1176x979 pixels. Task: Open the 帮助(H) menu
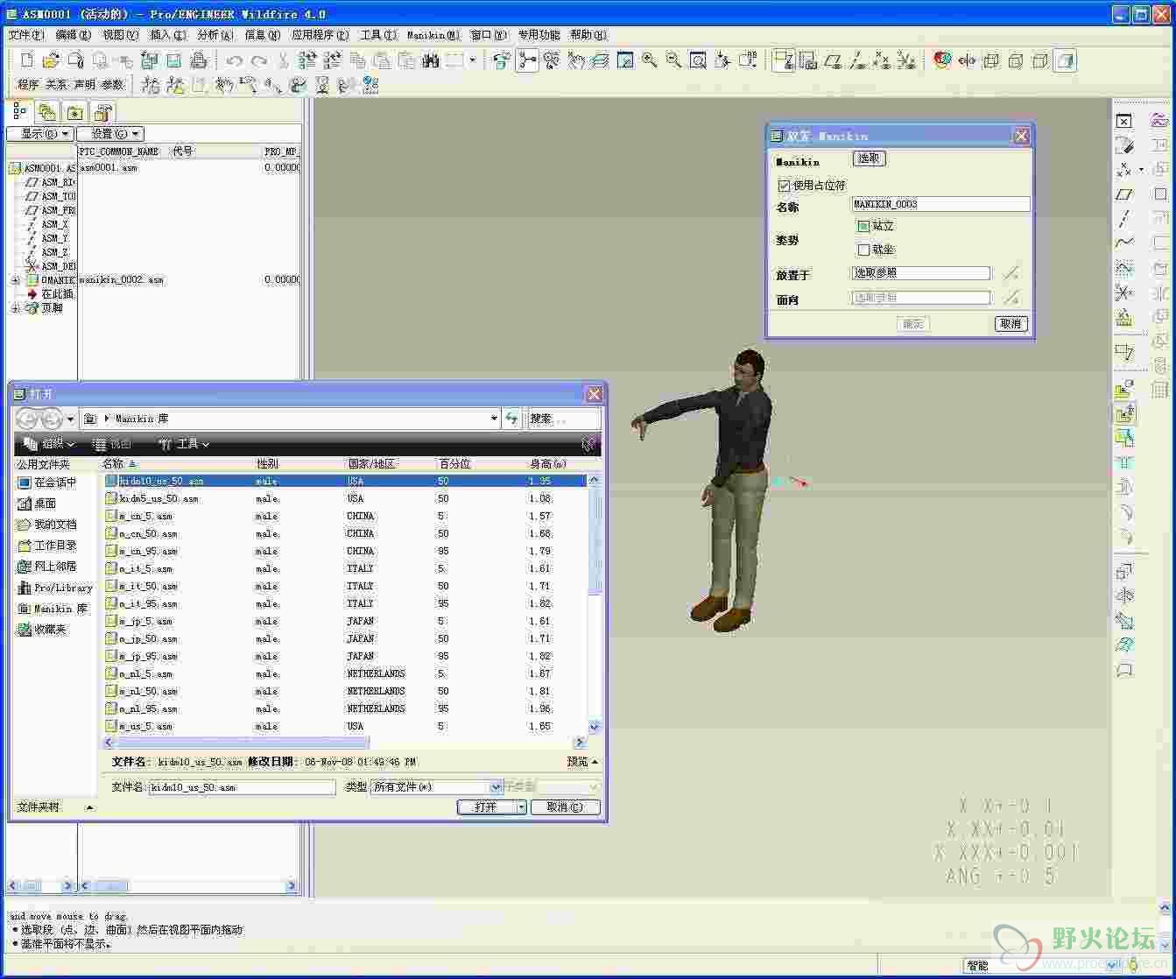coord(588,35)
